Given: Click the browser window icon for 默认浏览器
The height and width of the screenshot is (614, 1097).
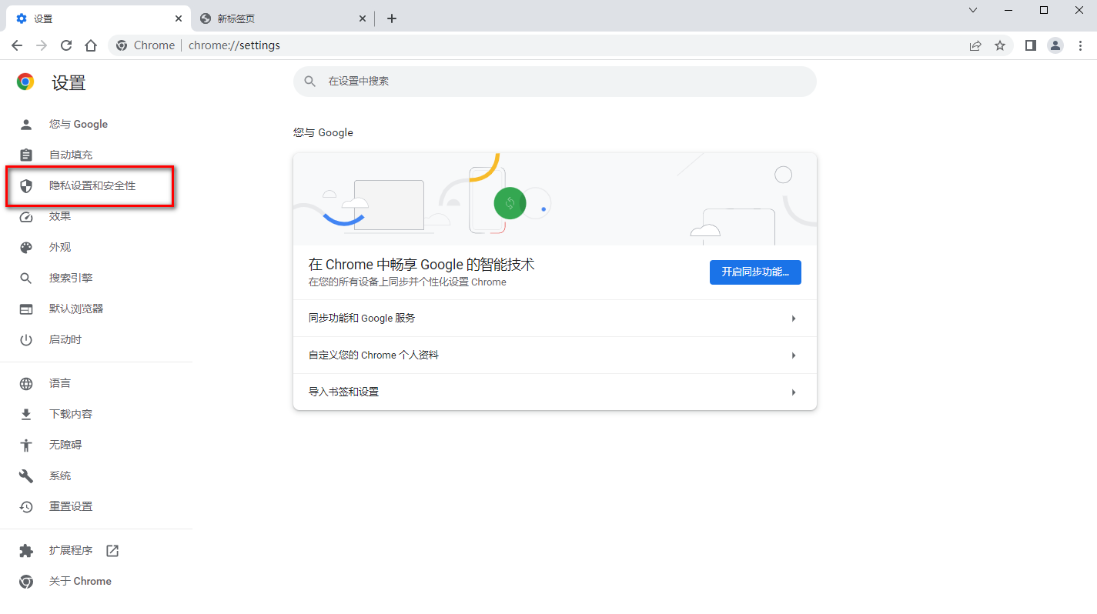Looking at the screenshot, I should click(26, 309).
